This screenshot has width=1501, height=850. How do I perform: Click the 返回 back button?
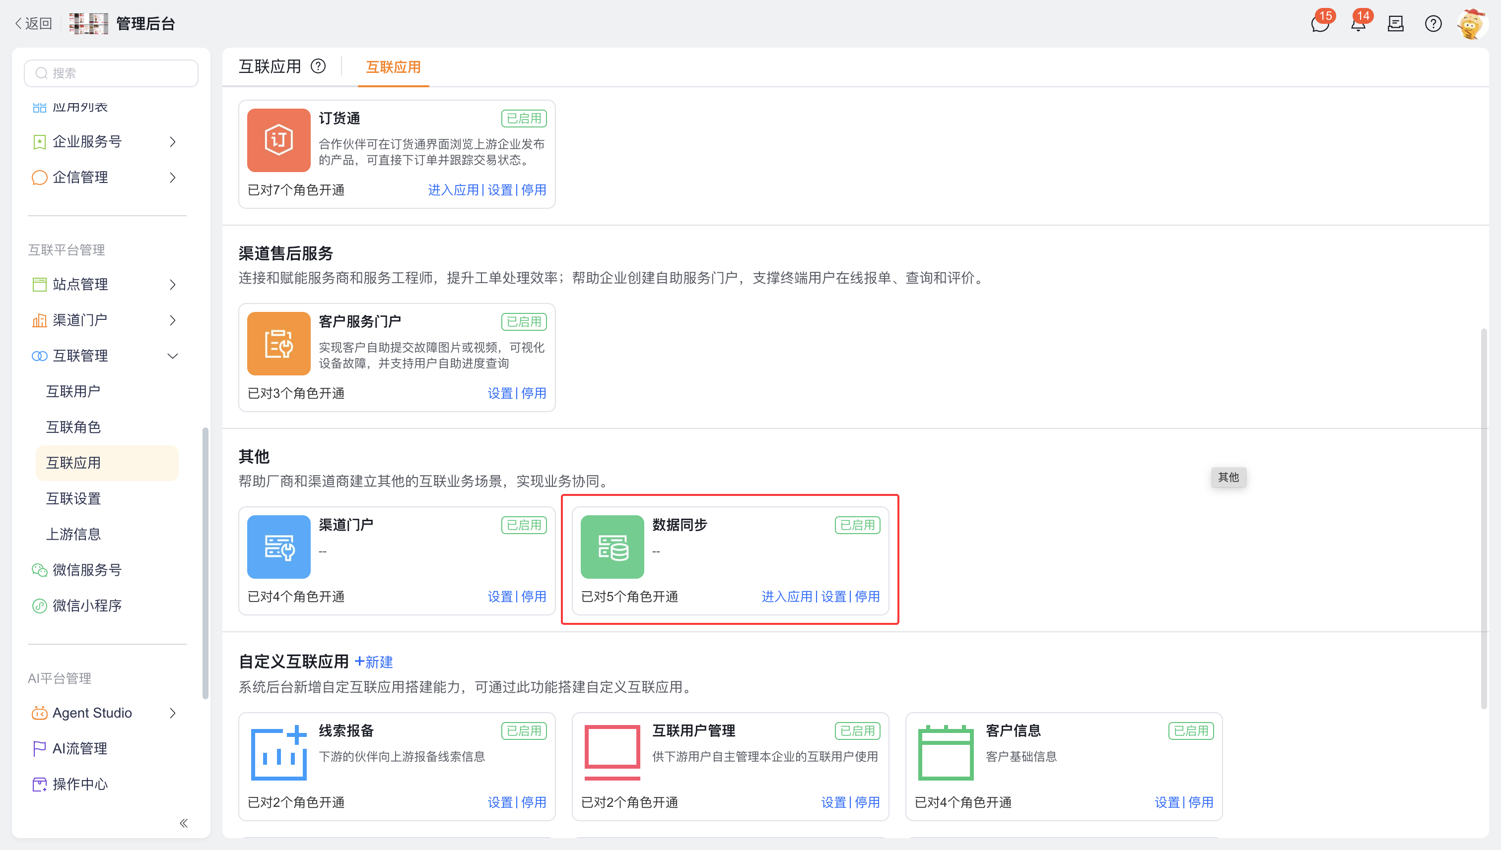click(33, 23)
